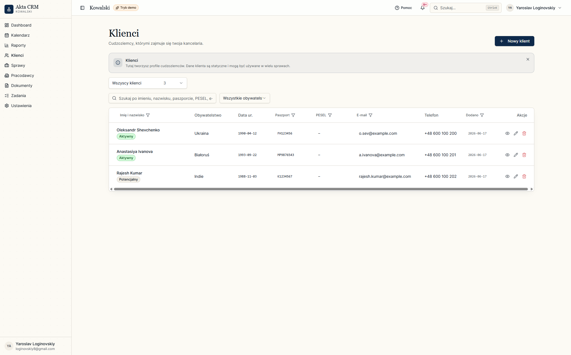The image size is (571, 355).
Task: Open the Oleksandr Shevchenko name cell
Action: [x=138, y=130]
